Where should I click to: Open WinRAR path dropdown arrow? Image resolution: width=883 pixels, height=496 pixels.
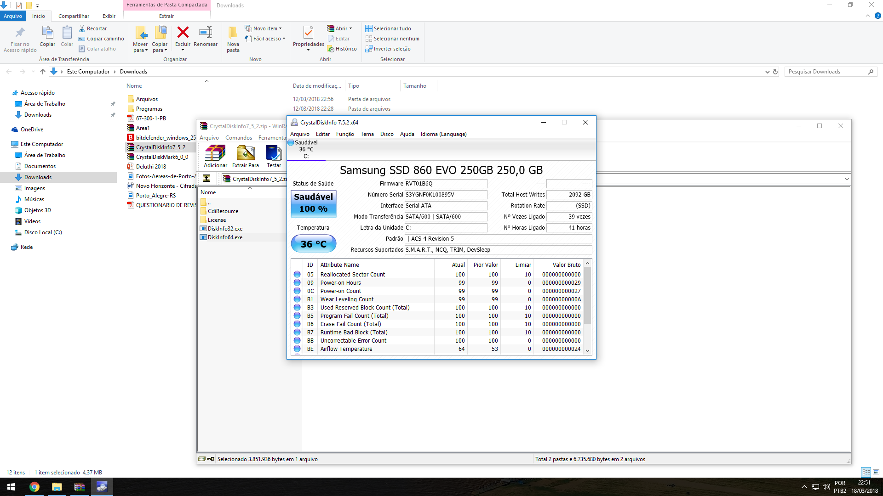pyautogui.click(x=847, y=179)
